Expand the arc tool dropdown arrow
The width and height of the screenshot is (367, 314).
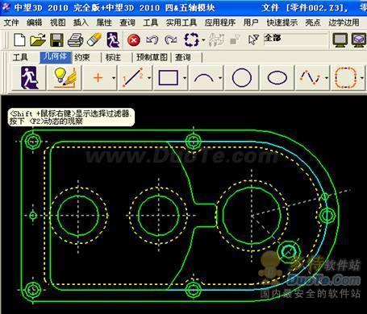click(220, 78)
